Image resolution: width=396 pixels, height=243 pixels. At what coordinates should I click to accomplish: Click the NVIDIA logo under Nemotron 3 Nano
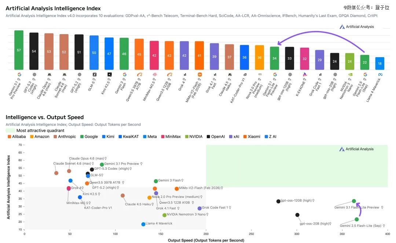pyautogui.click(x=350, y=74)
